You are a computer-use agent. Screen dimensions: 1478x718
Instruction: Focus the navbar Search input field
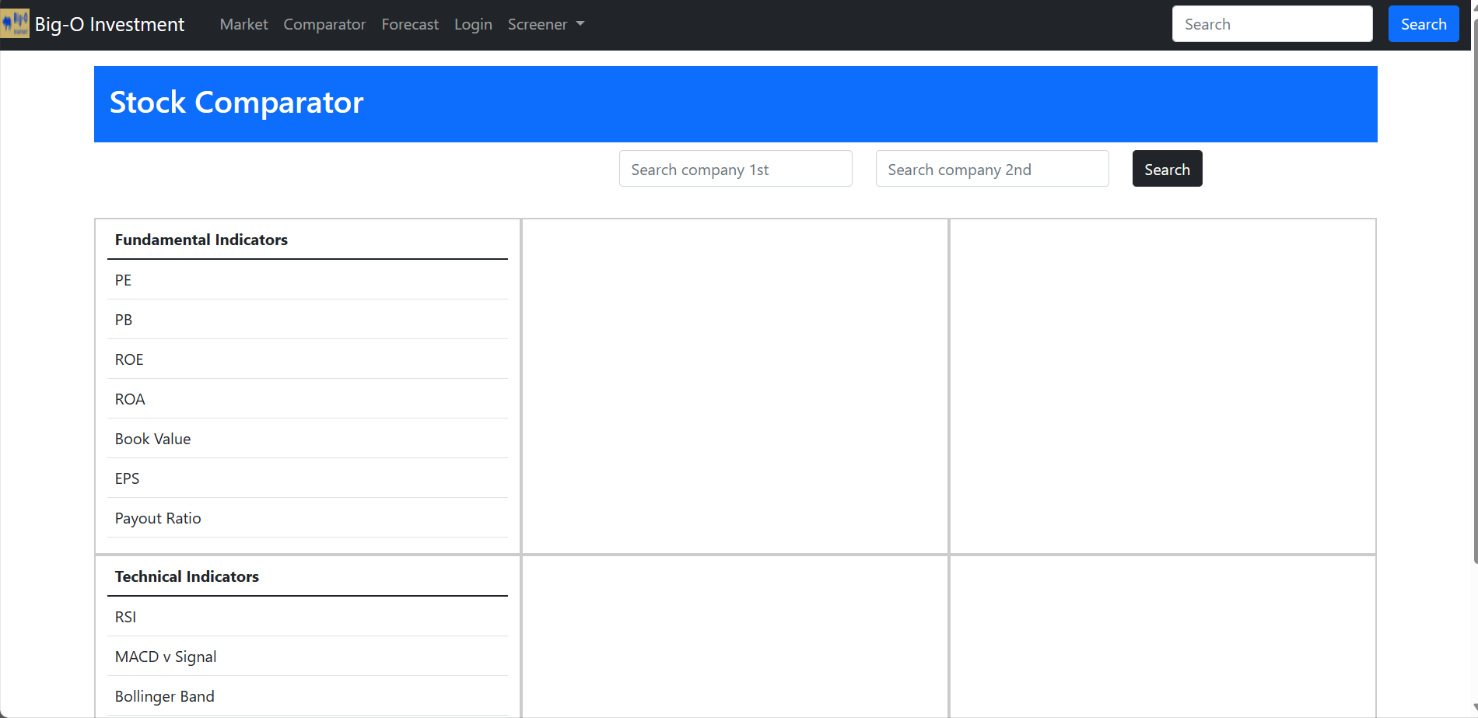(1272, 24)
